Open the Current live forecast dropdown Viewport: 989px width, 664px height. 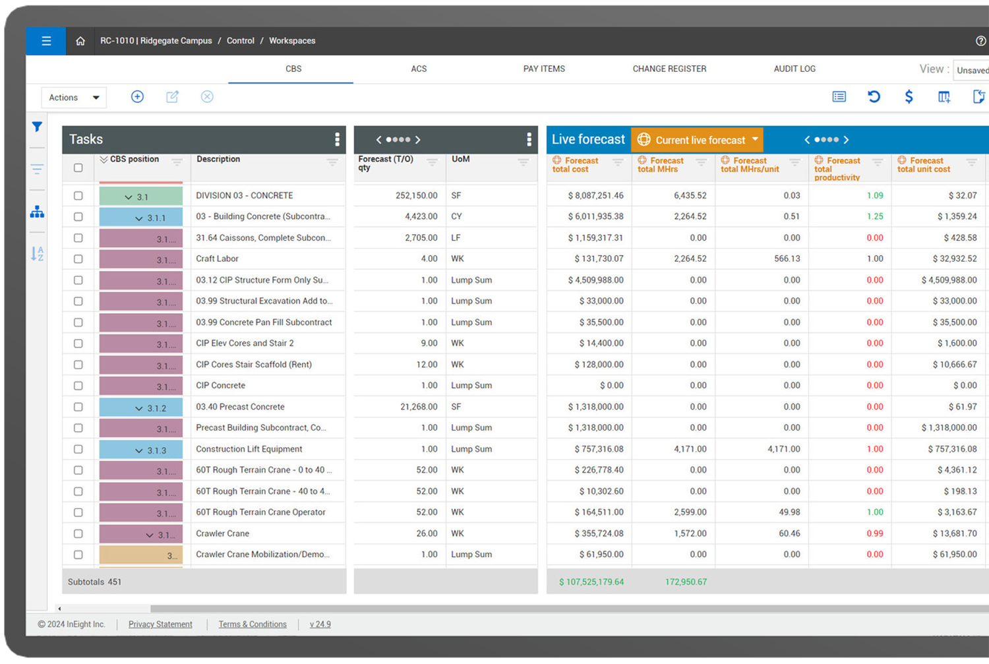pyautogui.click(x=697, y=140)
